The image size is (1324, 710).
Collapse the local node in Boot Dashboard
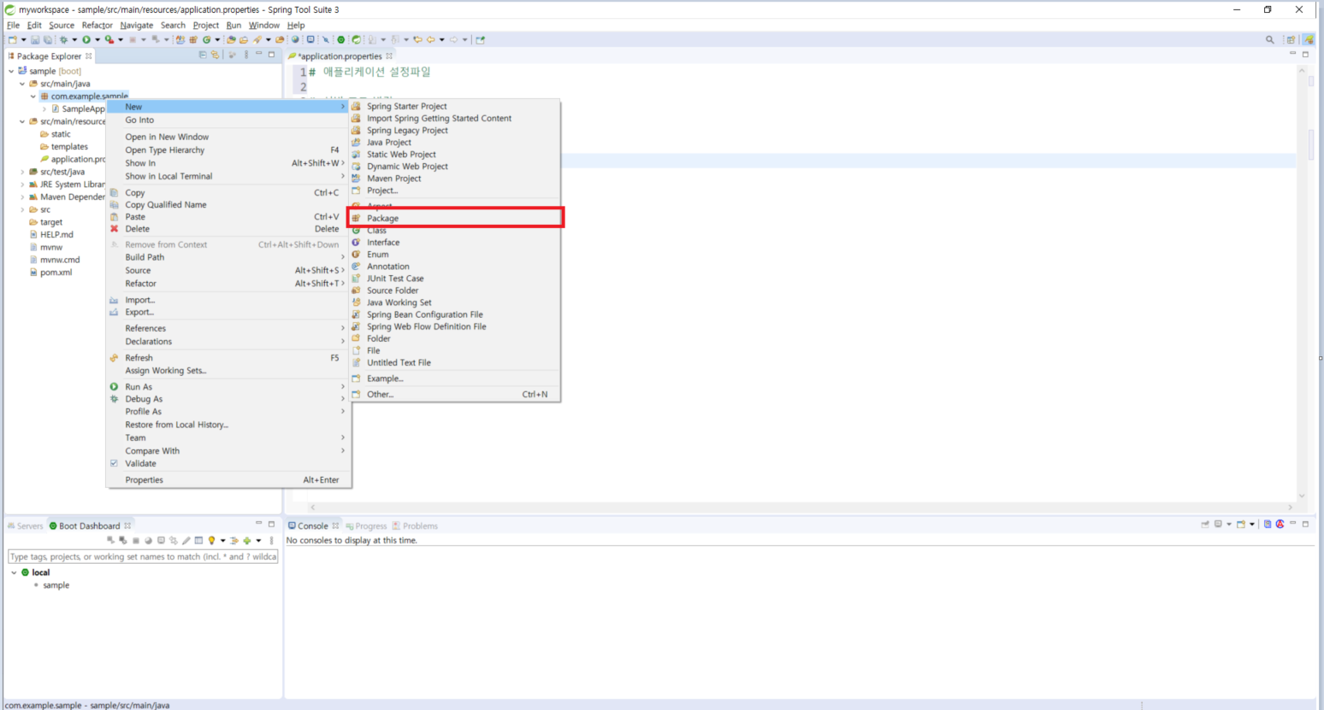click(x=14, y=572)
